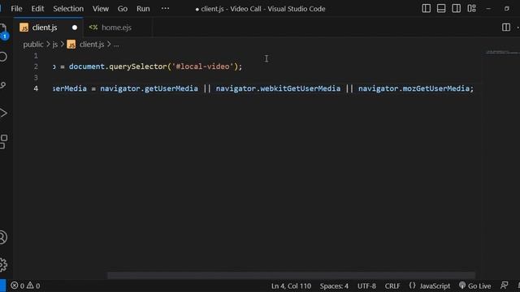Open the Go menu
Screen dimensions: 520x292
point(123,9)
